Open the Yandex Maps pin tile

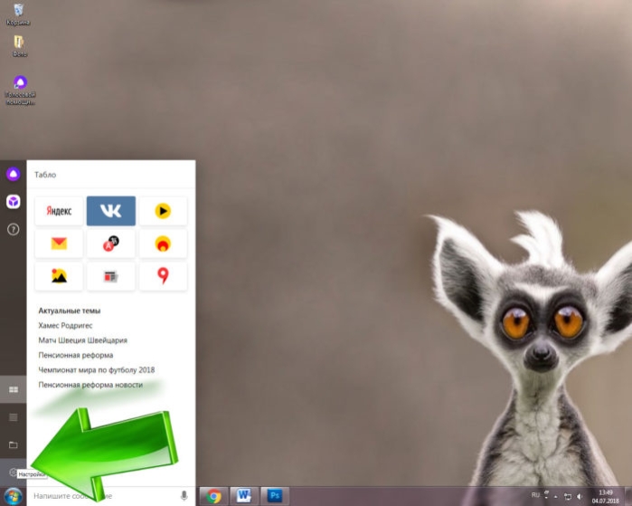pyautogui.click(x=163, y=276)
